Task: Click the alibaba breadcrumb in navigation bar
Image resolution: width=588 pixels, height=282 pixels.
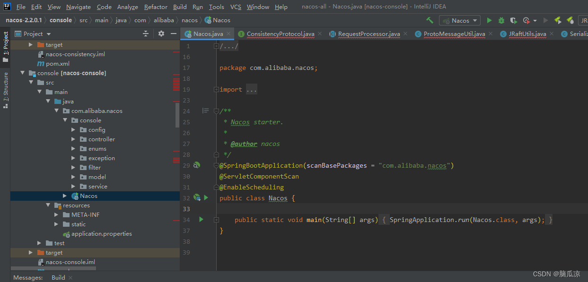Action: (x=164, y=20)
